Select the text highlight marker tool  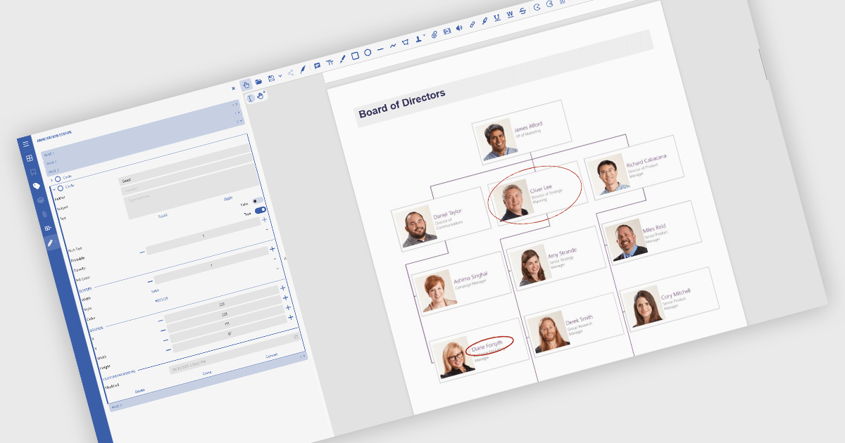point(484,22)
